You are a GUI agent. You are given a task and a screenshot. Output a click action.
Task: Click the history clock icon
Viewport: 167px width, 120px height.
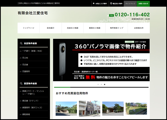coord(111,3)
